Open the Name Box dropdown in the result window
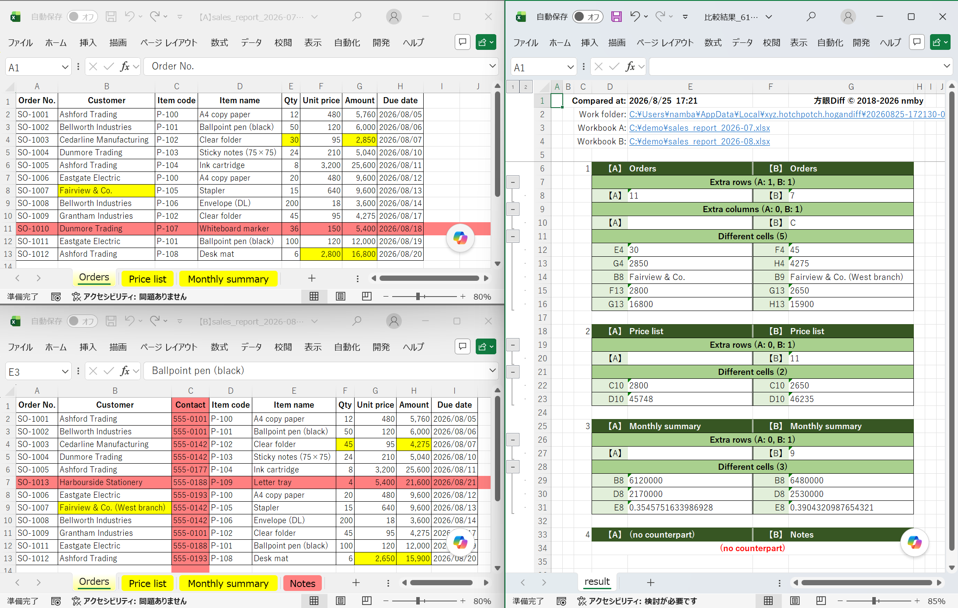Screen dimensions: 958x608 tap(570, 67)
